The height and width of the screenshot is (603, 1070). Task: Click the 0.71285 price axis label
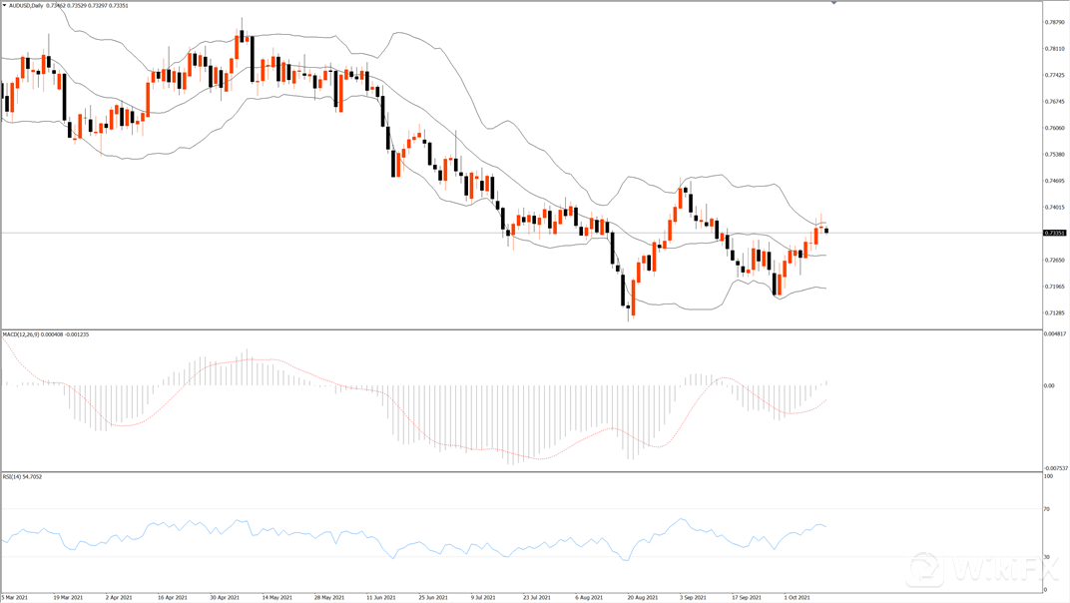point(1053,312)
